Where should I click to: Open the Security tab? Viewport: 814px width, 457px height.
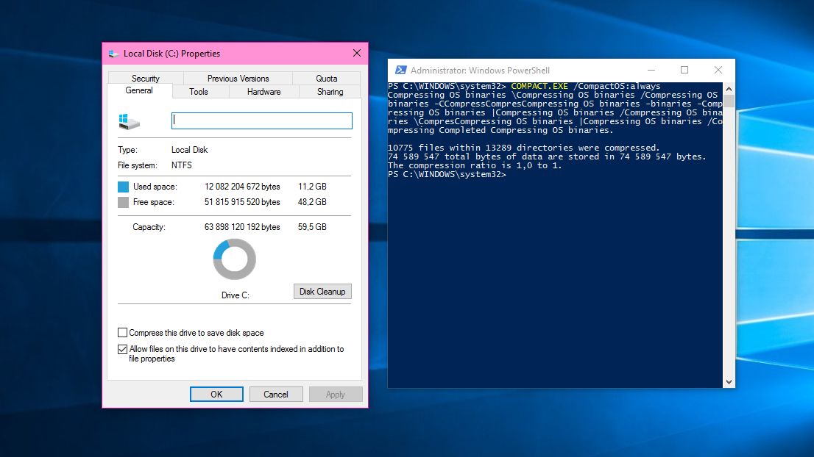(x=146, y=78)
